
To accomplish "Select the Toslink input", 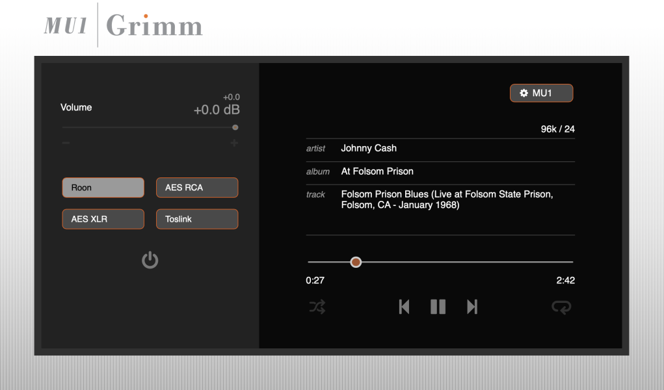I will (197, 219).
